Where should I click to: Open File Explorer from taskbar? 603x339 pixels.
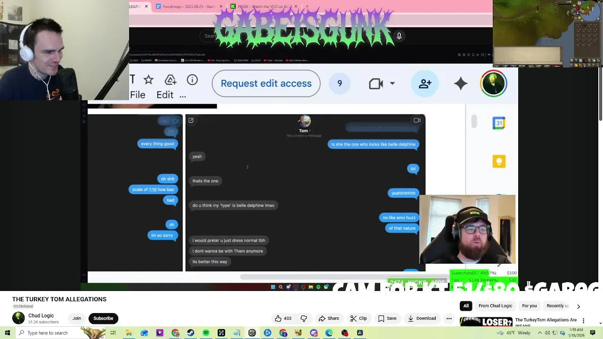point(129,333)
